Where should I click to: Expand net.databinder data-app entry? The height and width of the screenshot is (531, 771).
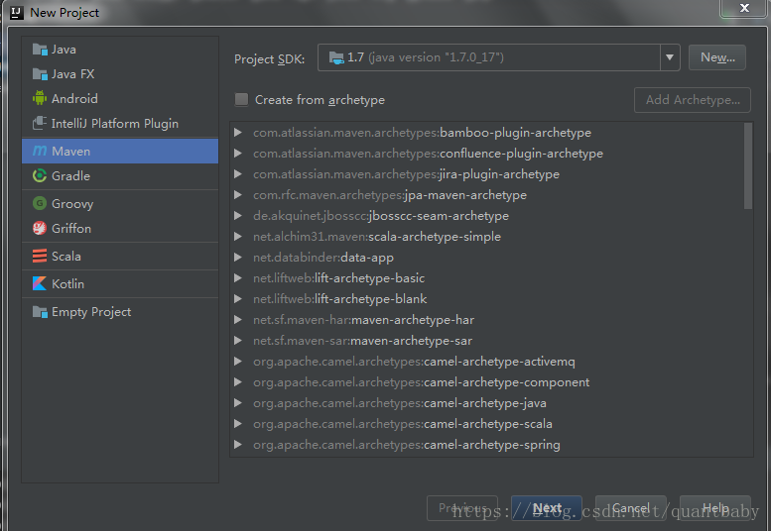(238, 258)
